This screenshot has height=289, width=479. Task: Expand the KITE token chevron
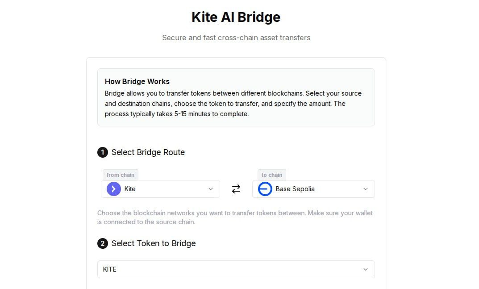click(365, 269)
